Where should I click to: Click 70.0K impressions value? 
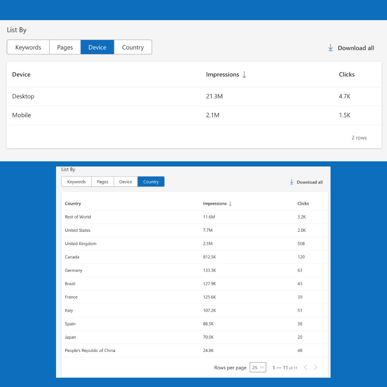(208, 337)
